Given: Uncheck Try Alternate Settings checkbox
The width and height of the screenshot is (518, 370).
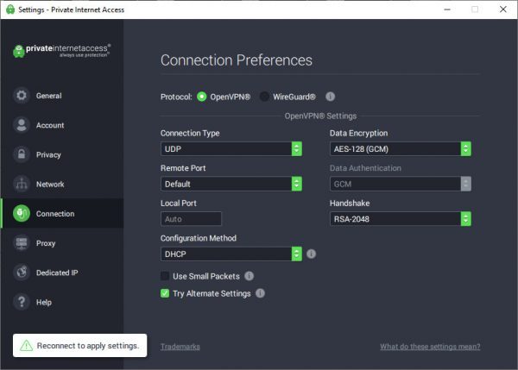Looking at the screenshot, I should 165,293.
